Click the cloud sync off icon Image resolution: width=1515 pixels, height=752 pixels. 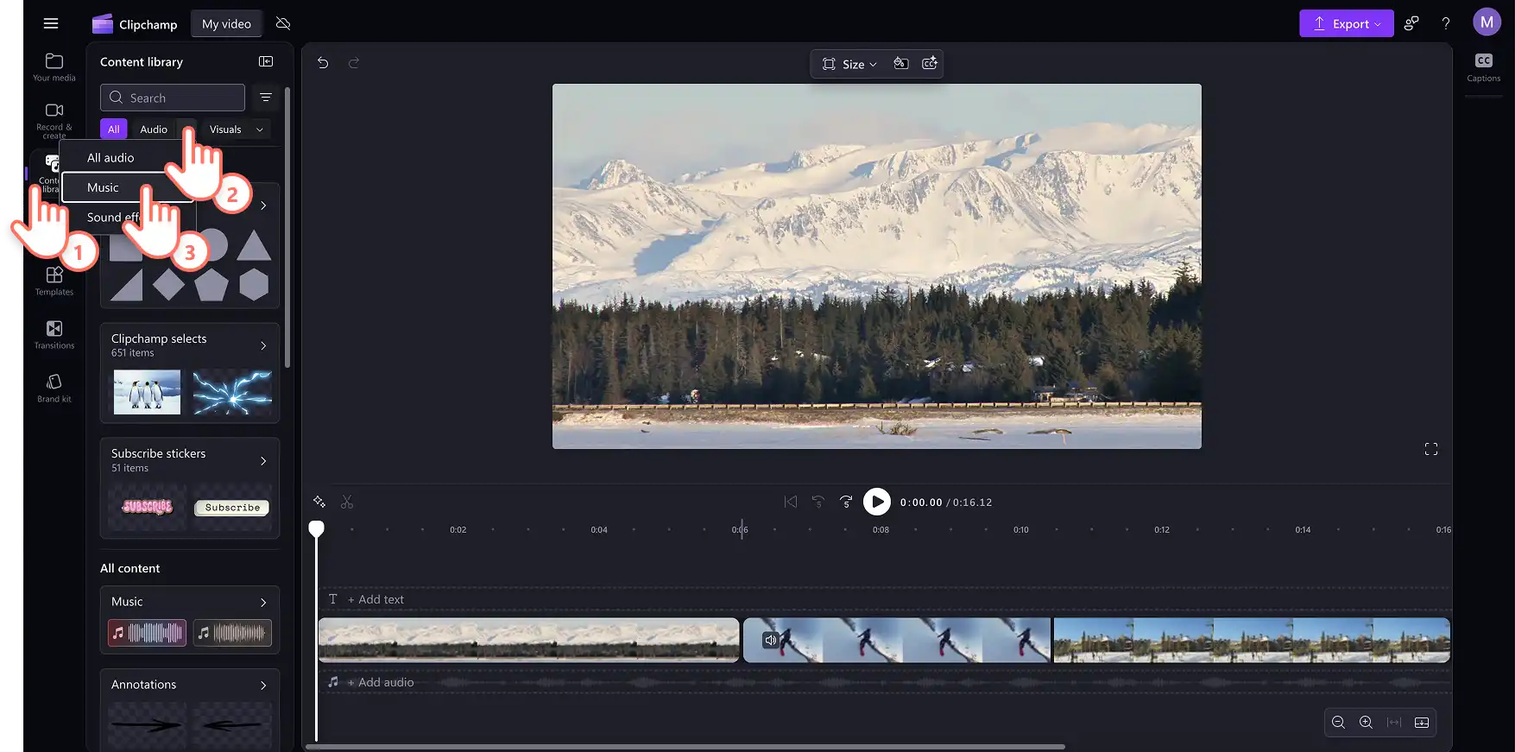pos(283,23)
